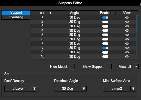Click the eye icon for support 1

point(127,18)
